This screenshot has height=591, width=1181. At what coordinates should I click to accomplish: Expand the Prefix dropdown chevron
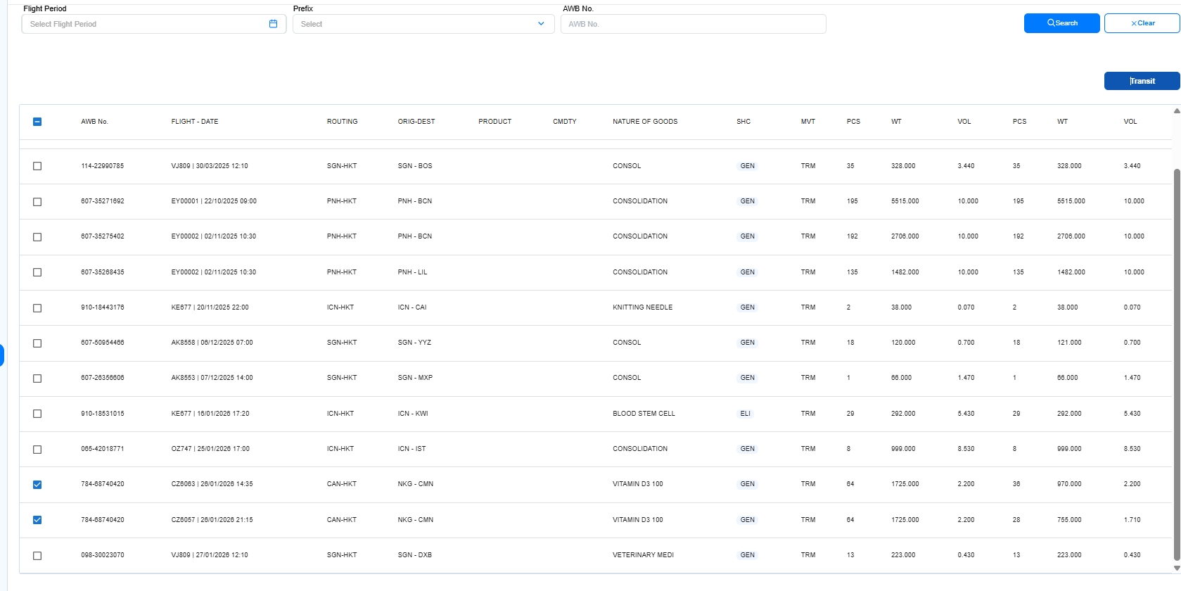540,24
